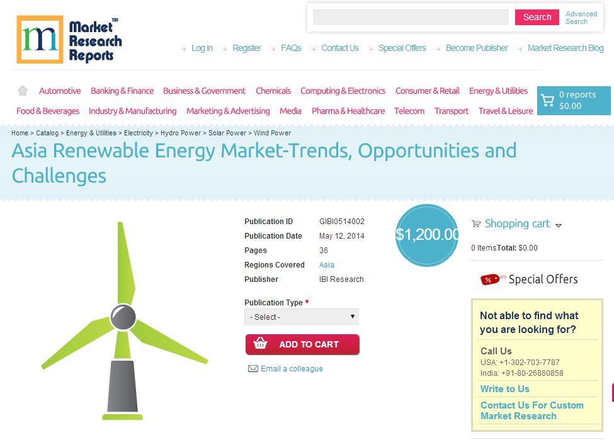Click Email a colleague link

point(292,369)
